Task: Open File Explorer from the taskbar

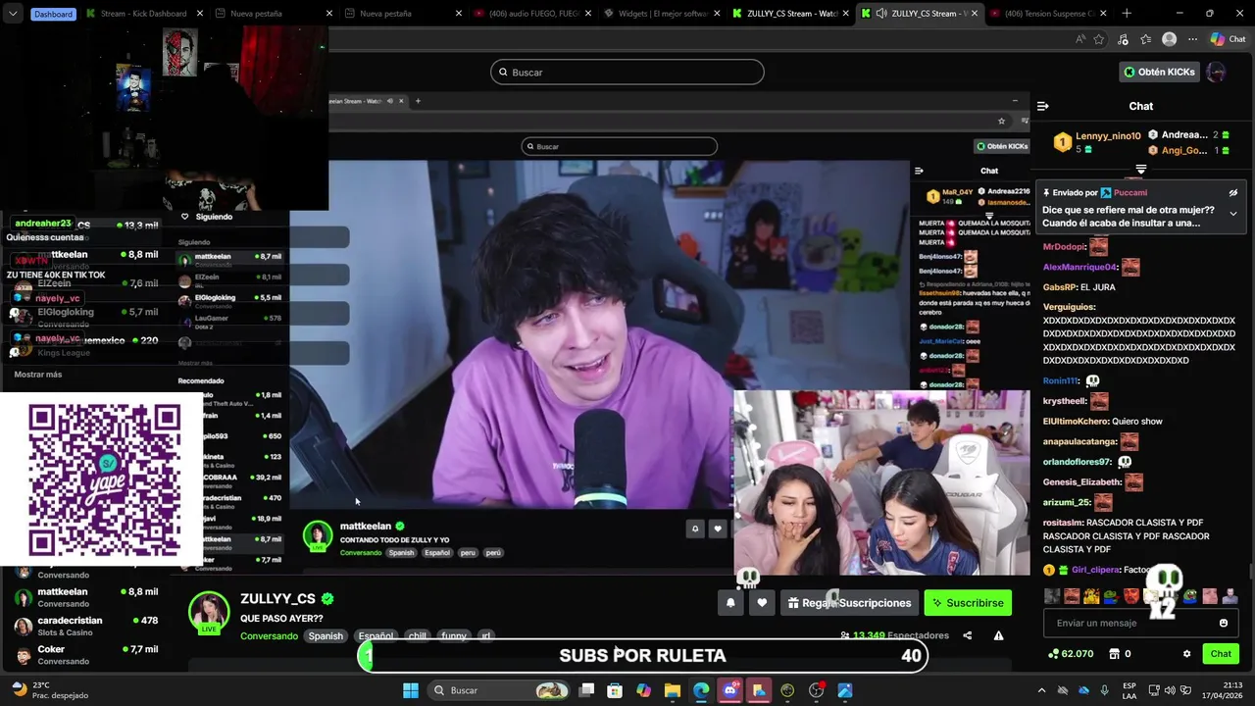Action: [x=672, y=690]
